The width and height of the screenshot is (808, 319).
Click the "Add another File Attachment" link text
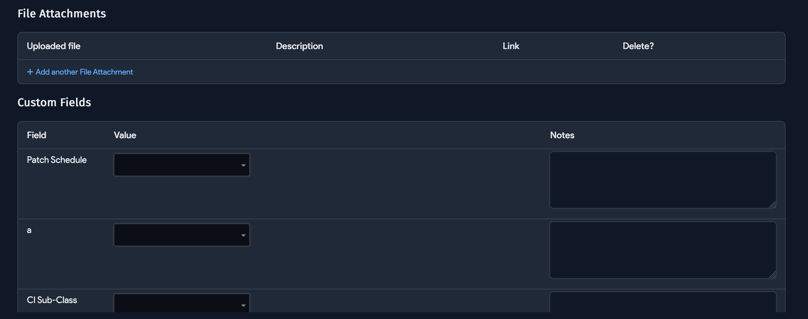[x=84, y=72]
